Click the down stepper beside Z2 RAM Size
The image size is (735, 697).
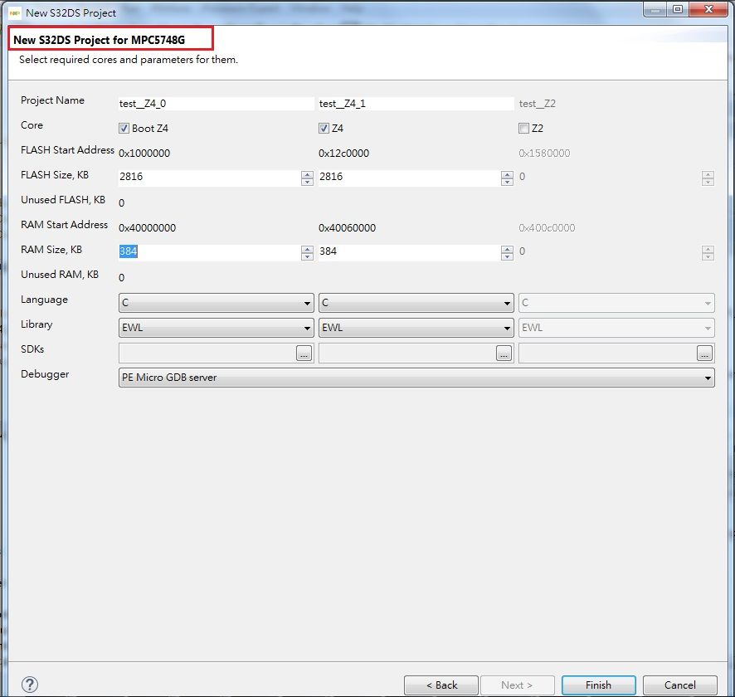[x=708, y=256]
